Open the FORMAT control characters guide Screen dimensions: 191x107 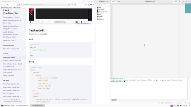[x=12, y=61]
